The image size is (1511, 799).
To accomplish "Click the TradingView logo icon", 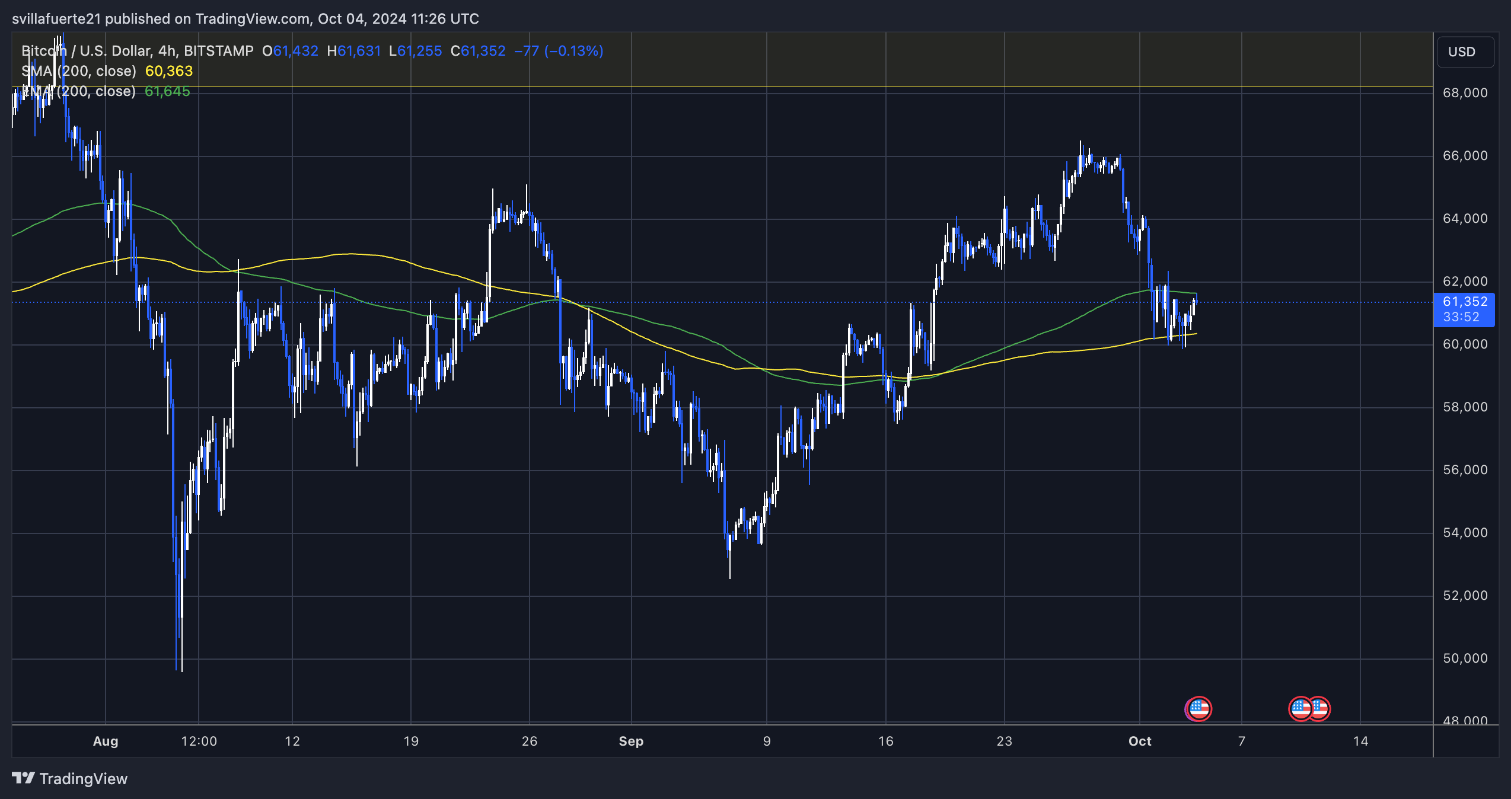I will pos(24,778).
